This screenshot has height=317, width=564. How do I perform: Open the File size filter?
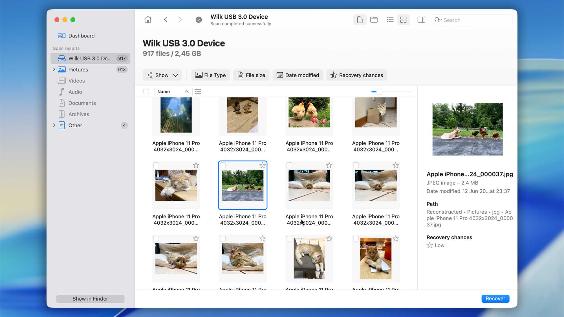point(251,75)
